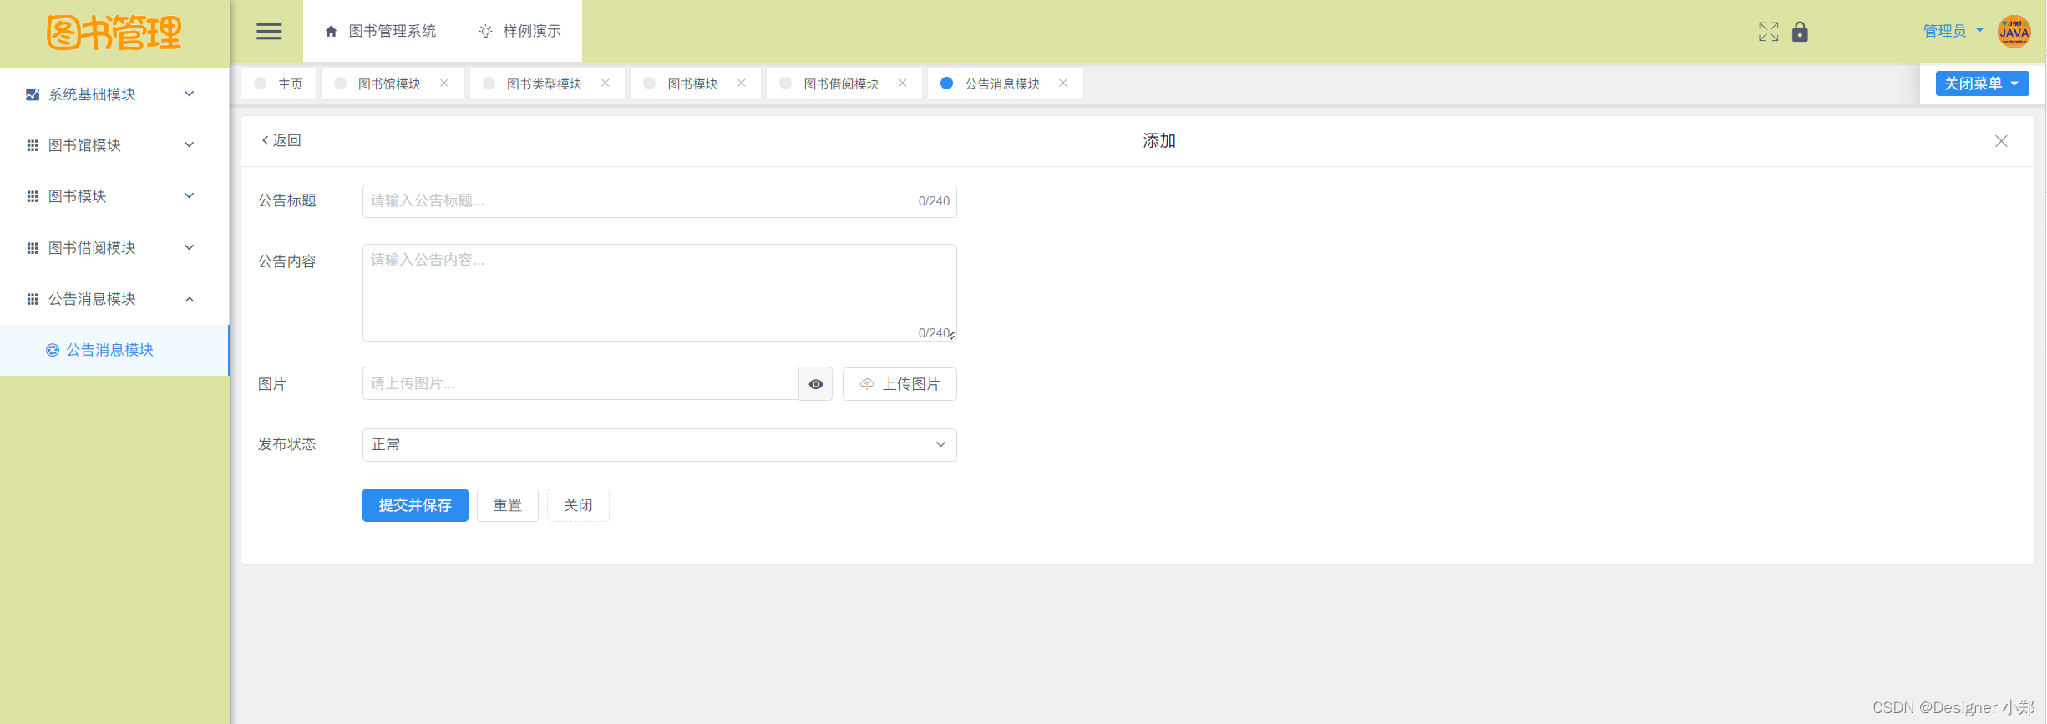Focus the 图片 path input field
Screen dimensions: 2047x724
580,383
